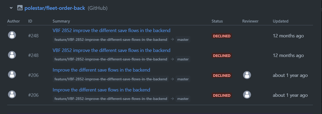Viewport: 322px width, 114px height.
Task: Collapse the polestar/fleet-order-back repository section
Action: point(11,8)
